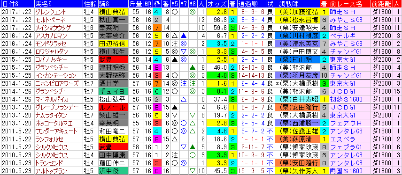Click jockey cell 大野拓弥

click(x=113, y=75)
